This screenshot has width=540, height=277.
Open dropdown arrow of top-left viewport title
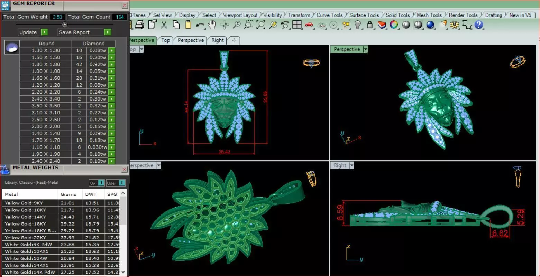click(x=141, y=49)
